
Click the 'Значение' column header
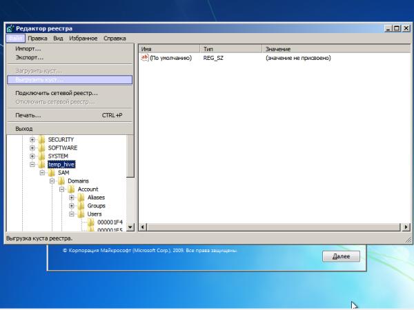[278, 50]
